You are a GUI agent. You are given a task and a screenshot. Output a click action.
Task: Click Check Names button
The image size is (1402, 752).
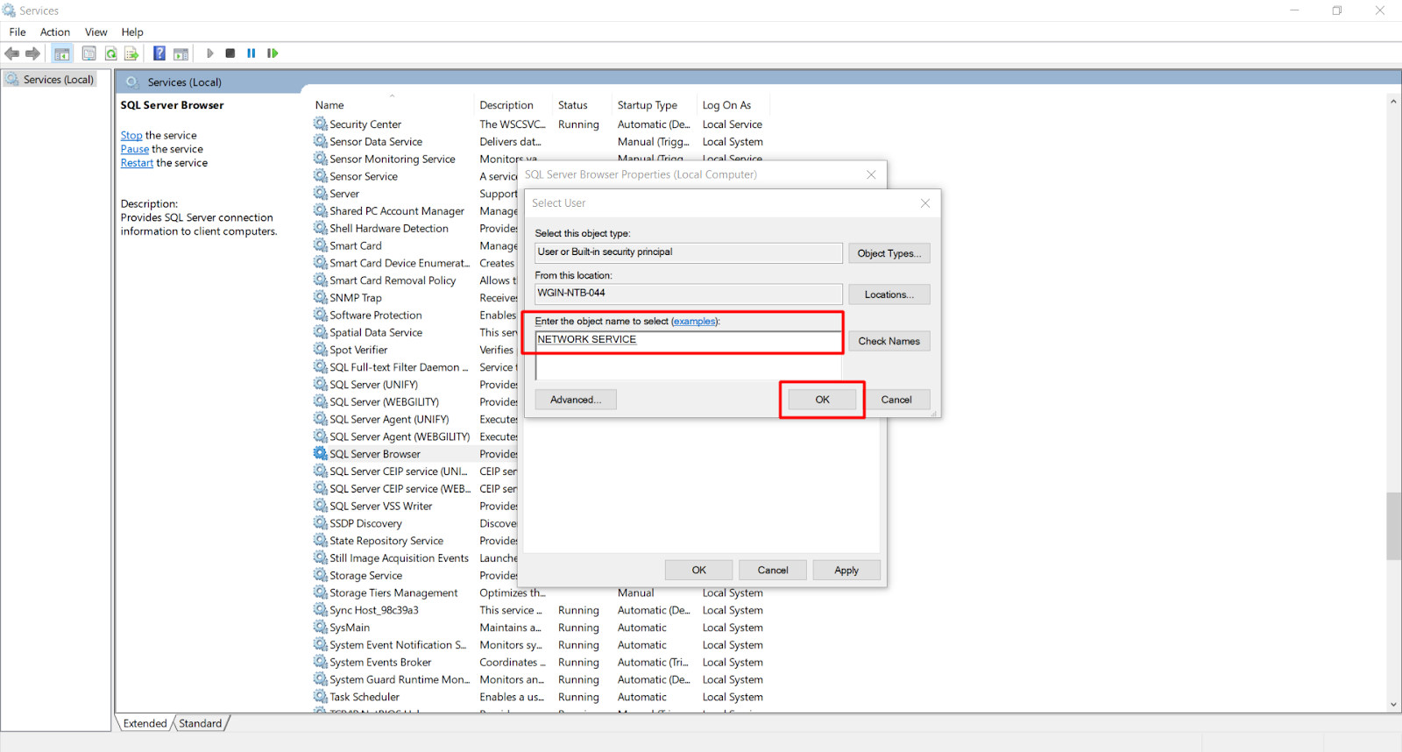[889, 341]
